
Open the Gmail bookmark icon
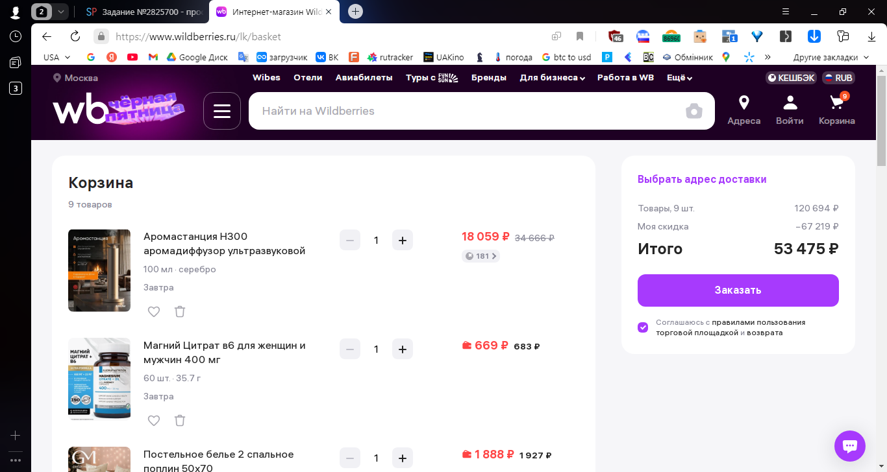pos(153,57)
